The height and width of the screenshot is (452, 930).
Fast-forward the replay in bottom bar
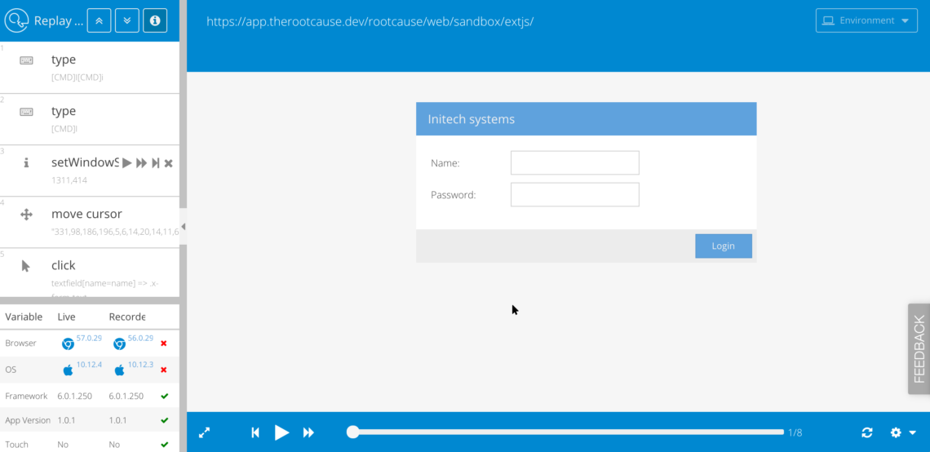point(308,432)
